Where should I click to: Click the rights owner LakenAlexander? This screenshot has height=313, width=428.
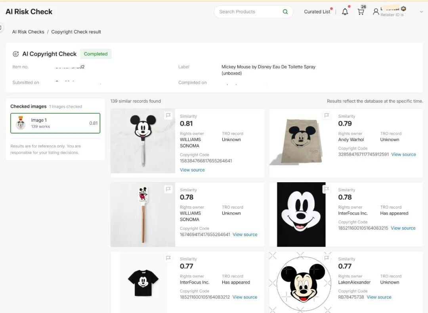(x=354, y=282)
